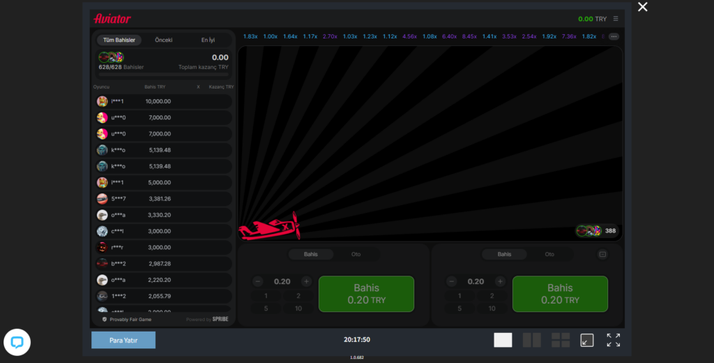This screenshot has height=363, width=714.
Task: Pick the 10 quick amount in left panel
Action: 298,309
